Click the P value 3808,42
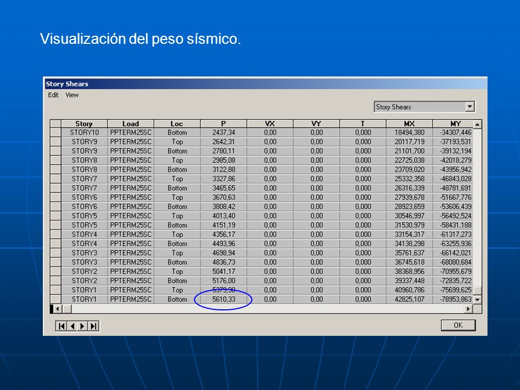Viewport: 520px width, 390px height. coord(224,206)
